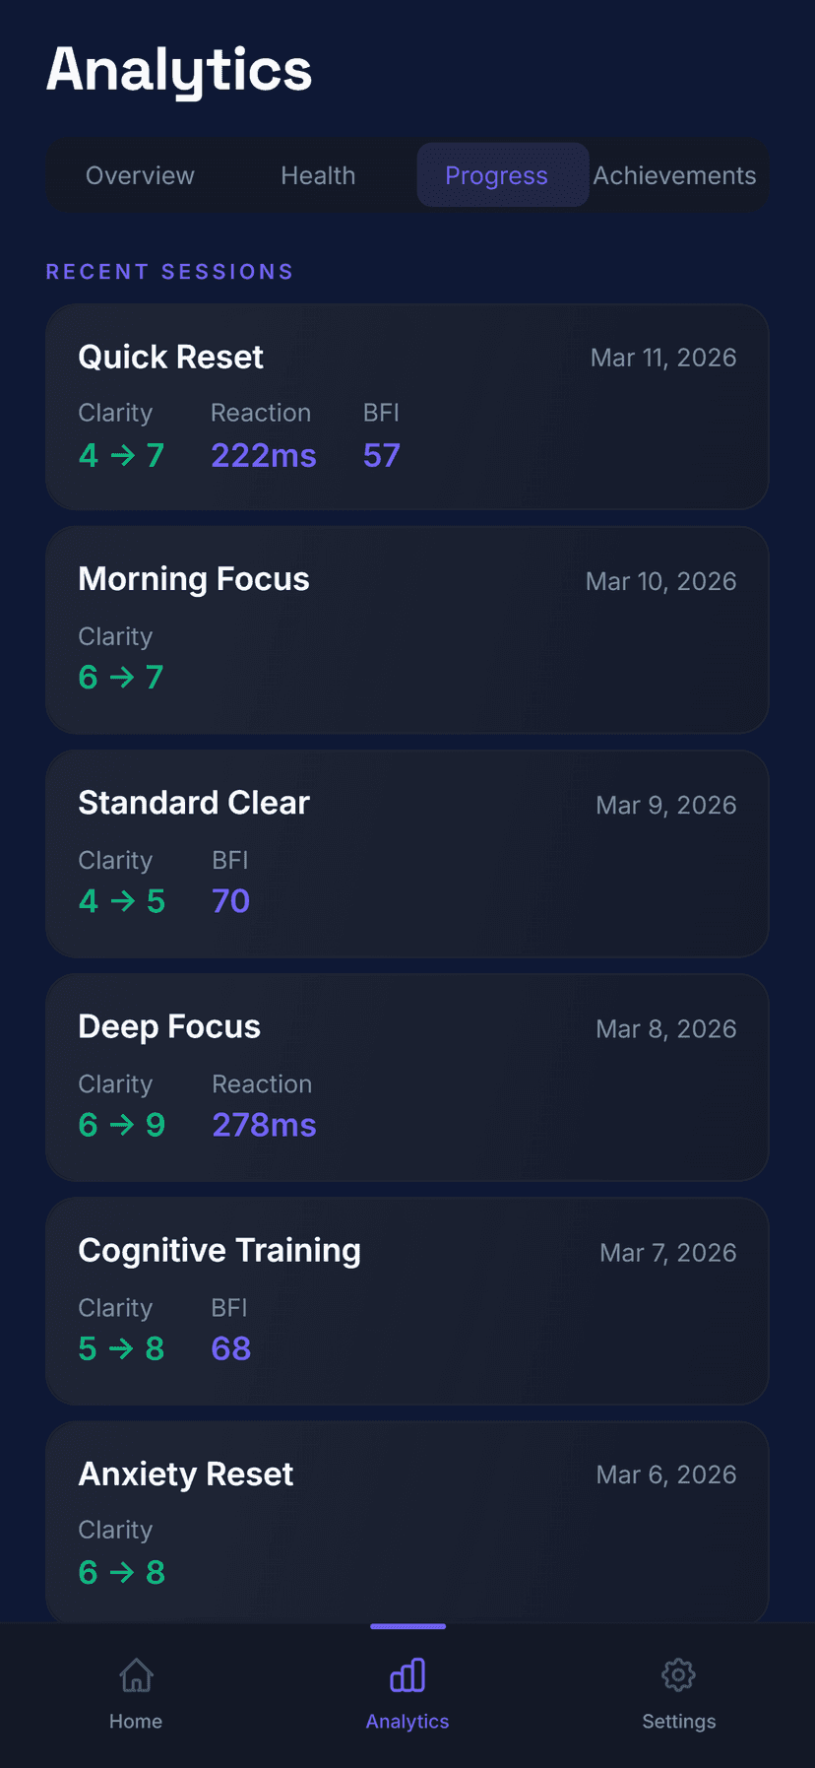This screenshot has height=1768, width=815.
Task: Open the Quick Reset session card
Action: 407,408
